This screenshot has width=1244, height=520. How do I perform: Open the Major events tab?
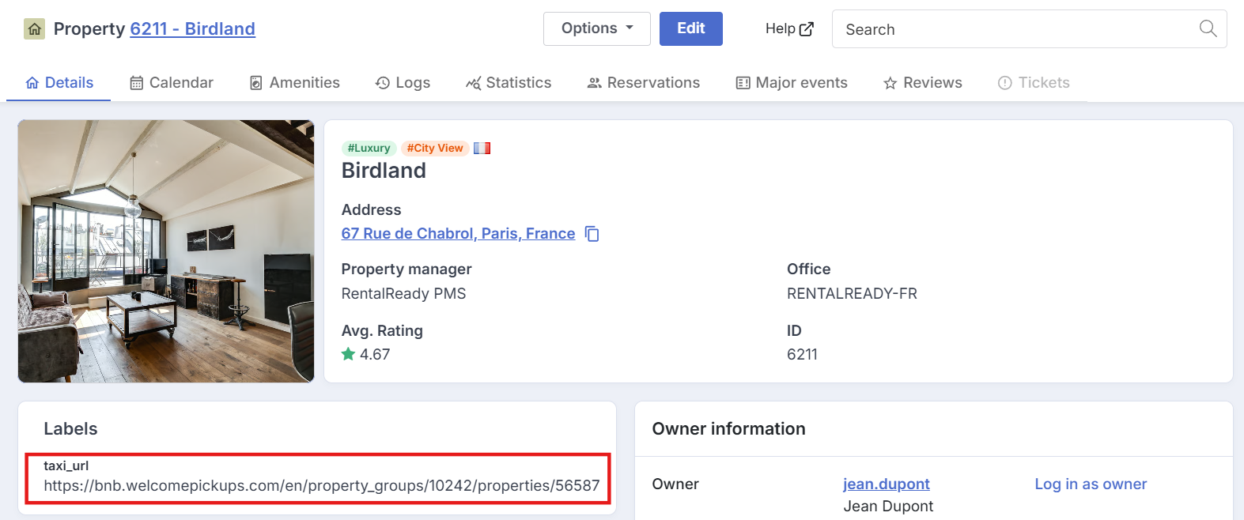[x=792, y=83]
